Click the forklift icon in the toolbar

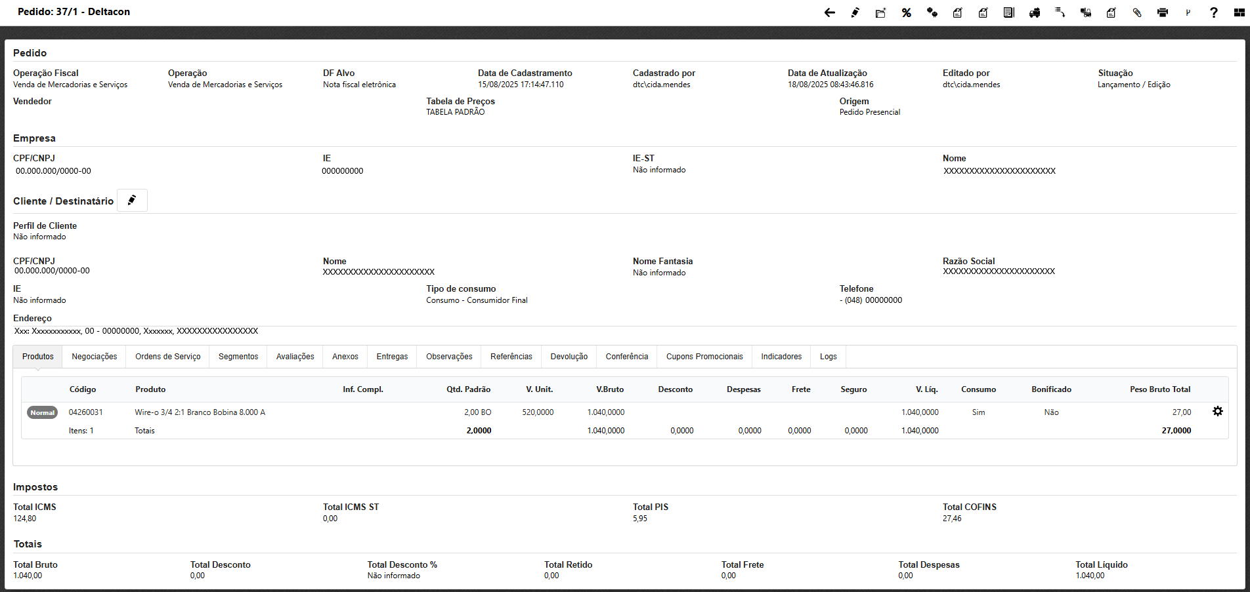1086,12
